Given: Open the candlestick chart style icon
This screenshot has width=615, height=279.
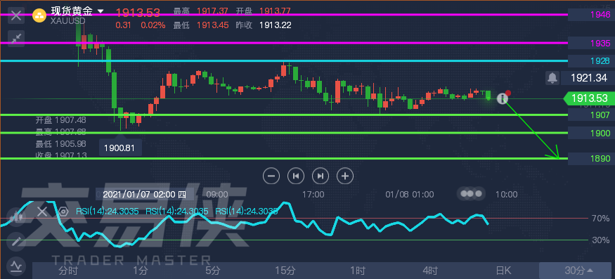Looking at the screenshot, I should click(x=16, y=217).
